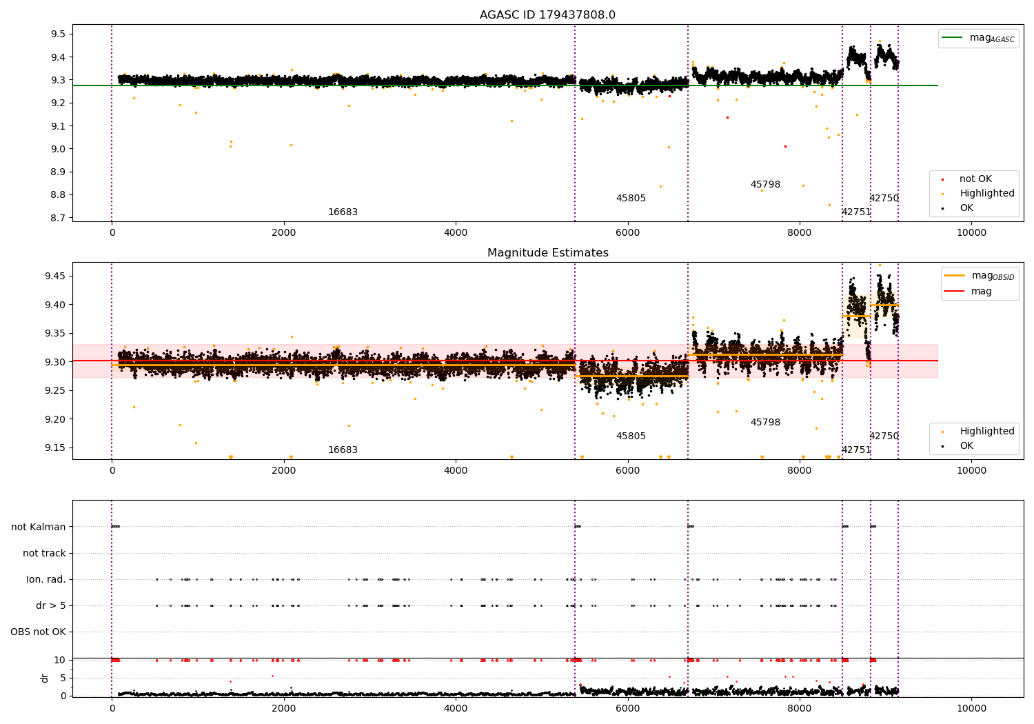This screenshot has width=1034, height=724.
Task: Click the 9.35 y-axis tick label
Action: (x=56, y=333)
